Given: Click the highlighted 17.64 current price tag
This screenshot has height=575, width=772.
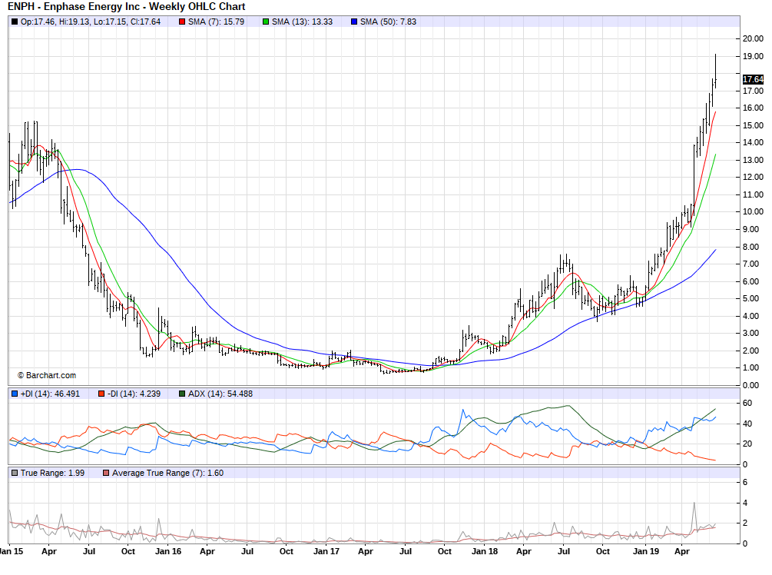Looking at the screenshot, I should tap(753, 79).
